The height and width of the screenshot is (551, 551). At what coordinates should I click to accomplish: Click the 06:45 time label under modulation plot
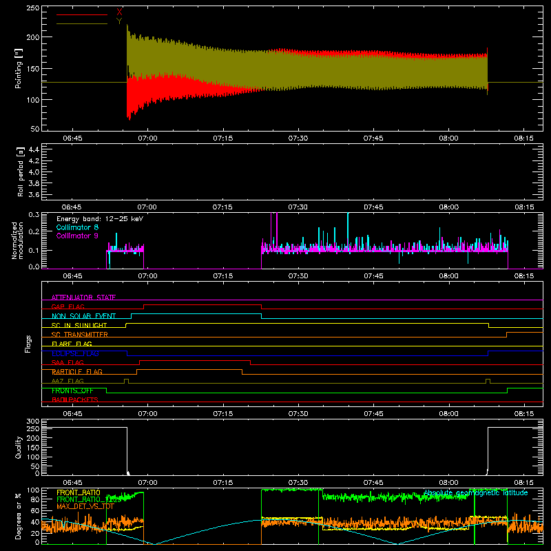72,276
